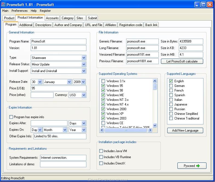Switch to the Product tab
This screenshot has height=182, width=215.
tap(9, 18)
